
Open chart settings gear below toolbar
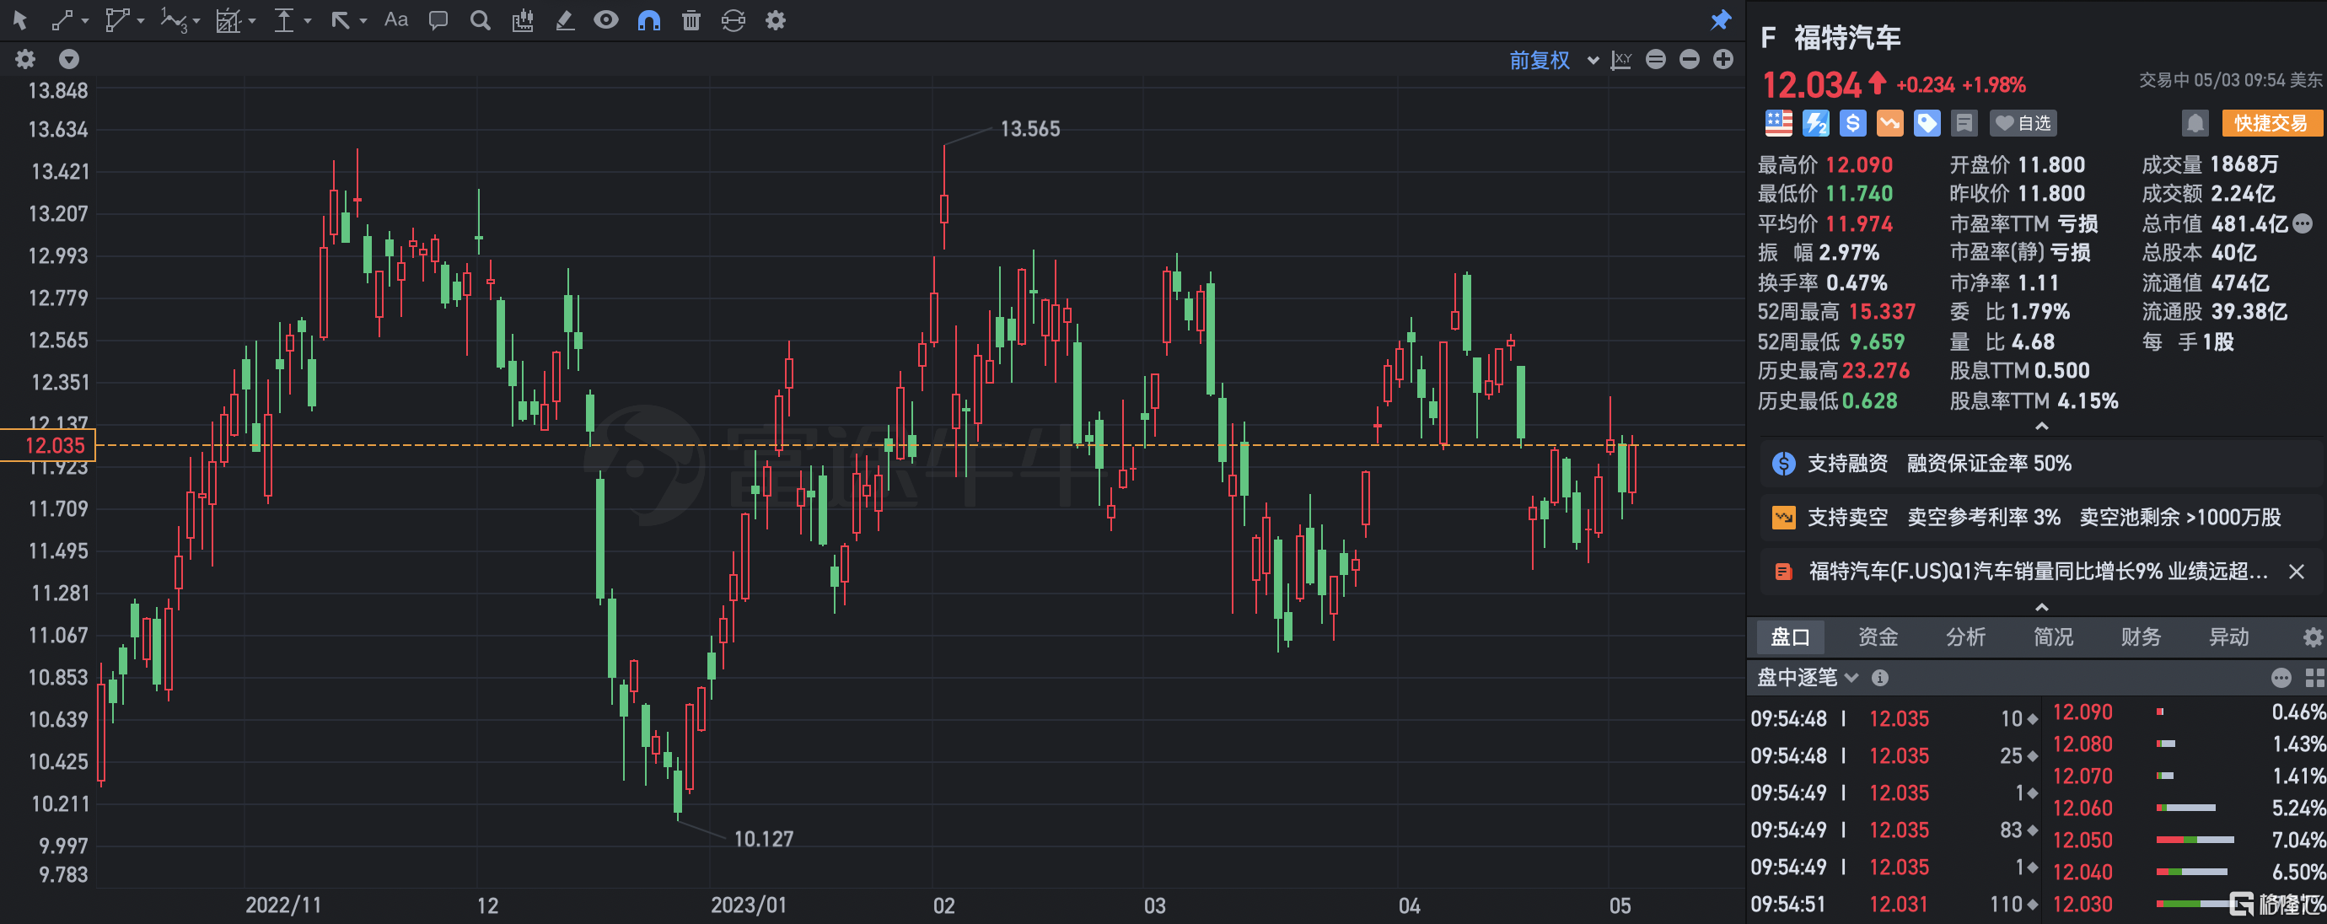point(25,60)
